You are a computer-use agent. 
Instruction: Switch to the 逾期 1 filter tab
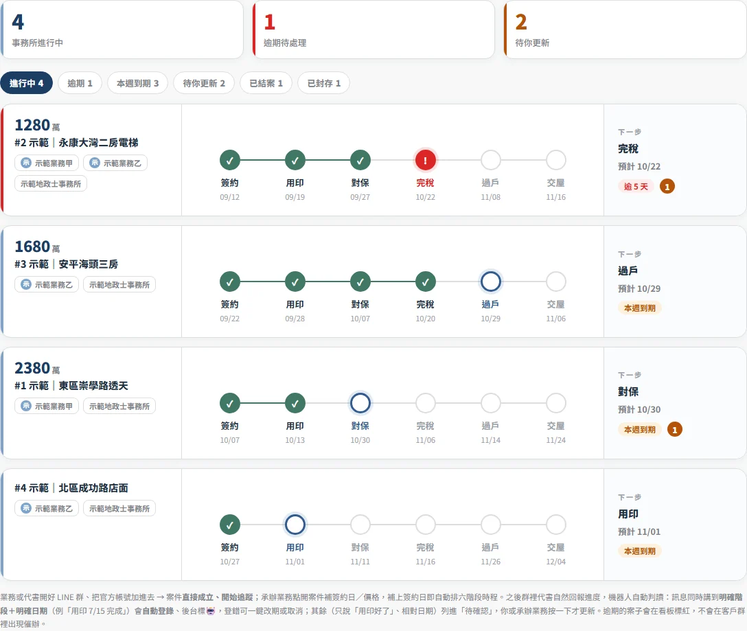tap(80, 83)
